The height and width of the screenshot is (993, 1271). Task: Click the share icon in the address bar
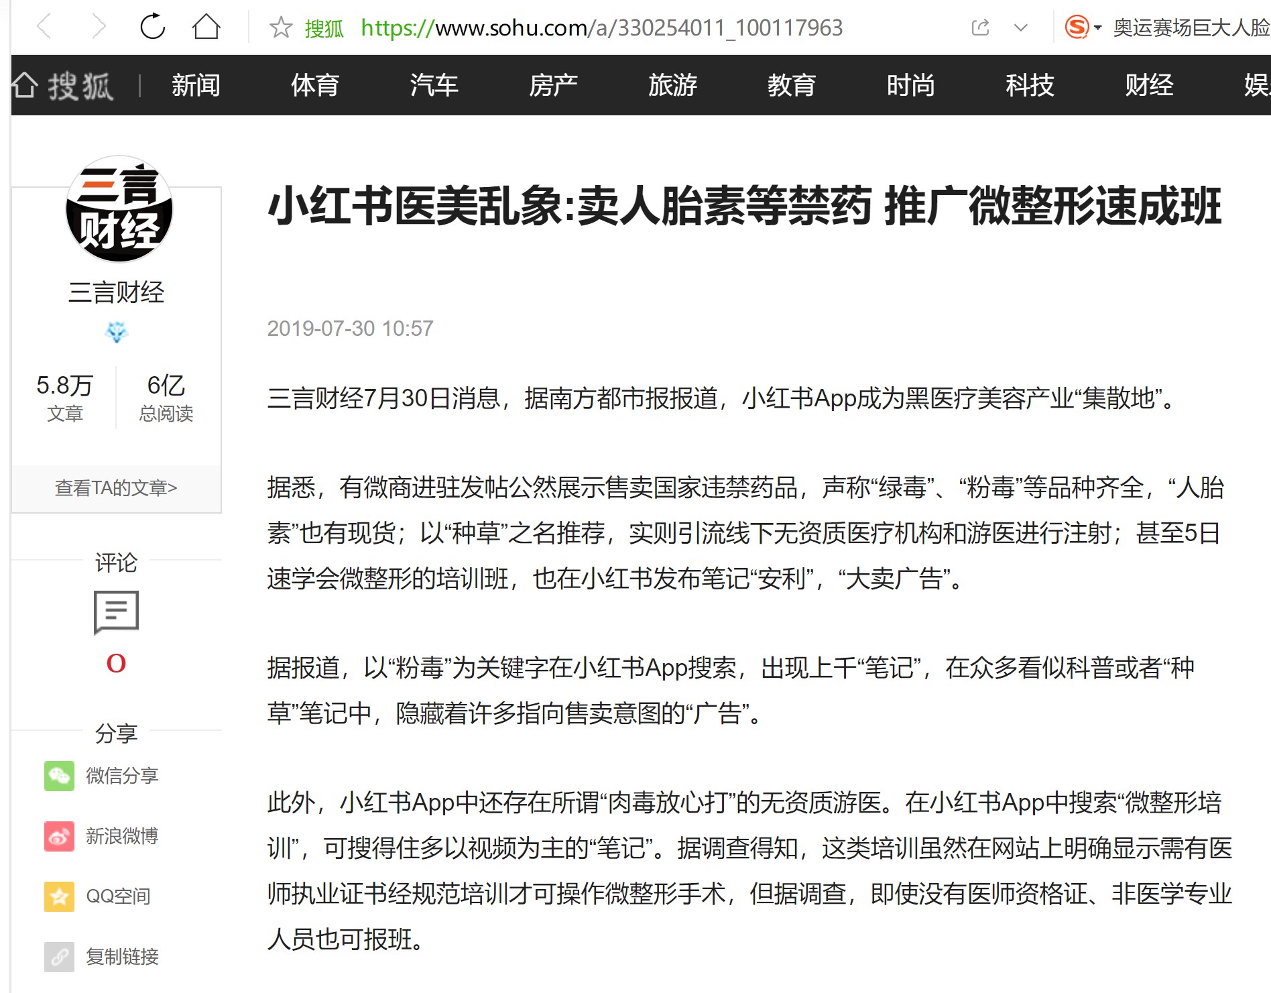[980, 27]
